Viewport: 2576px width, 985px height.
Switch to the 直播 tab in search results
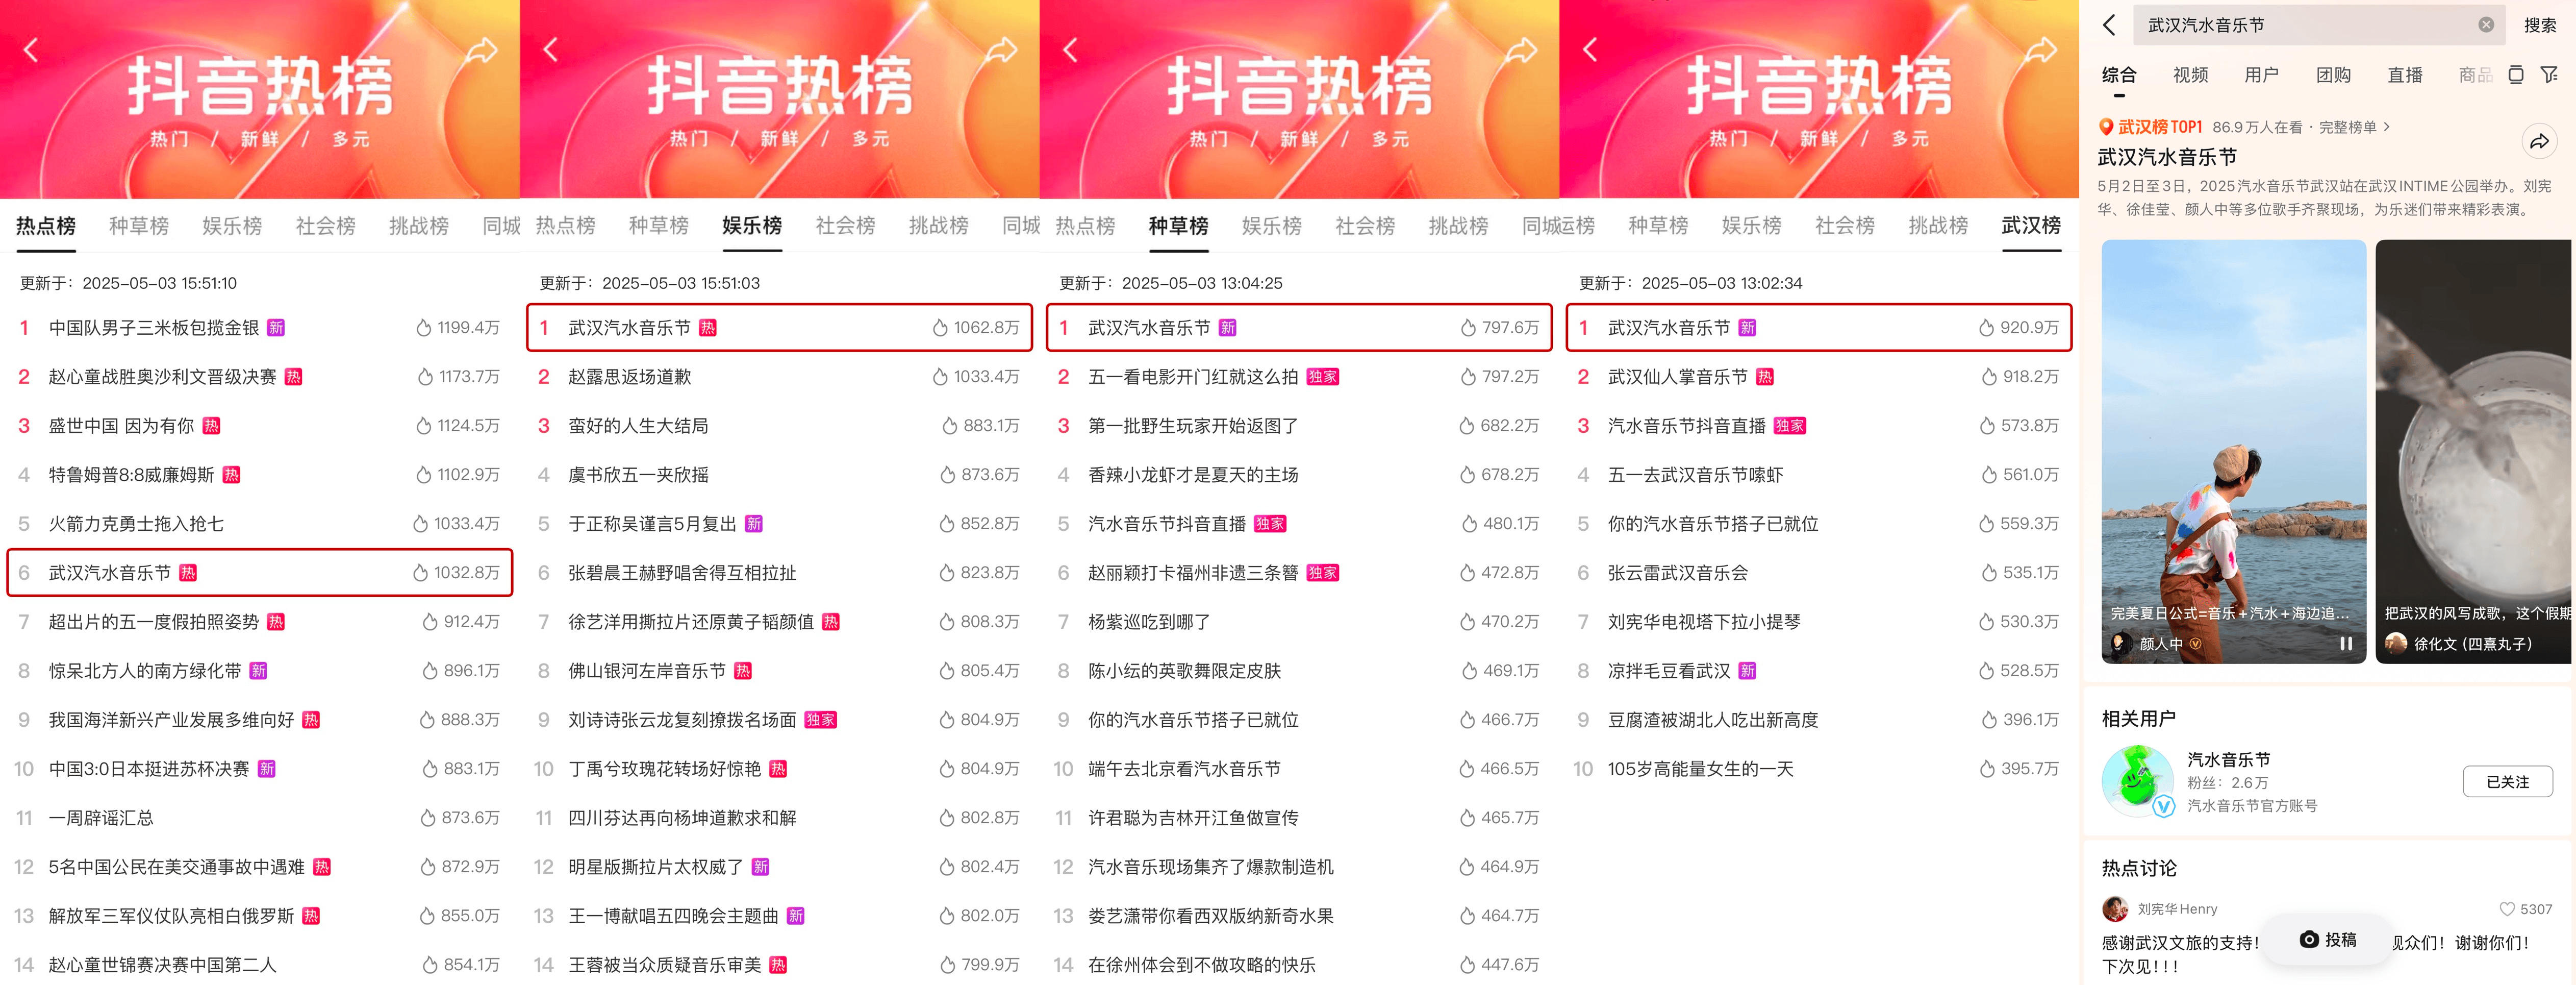[x=2405, y=75]
